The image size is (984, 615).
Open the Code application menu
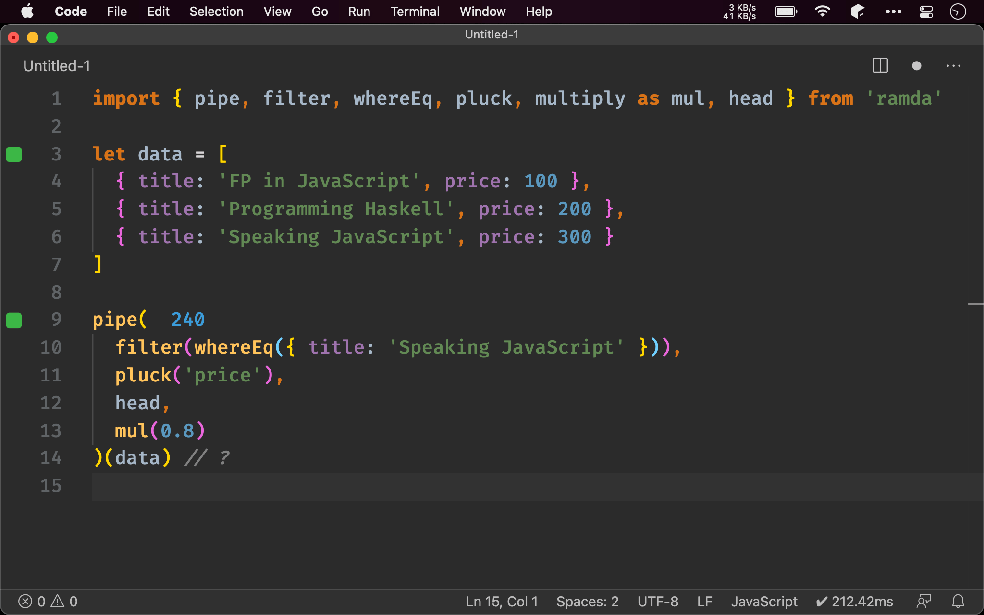point(71,11)
